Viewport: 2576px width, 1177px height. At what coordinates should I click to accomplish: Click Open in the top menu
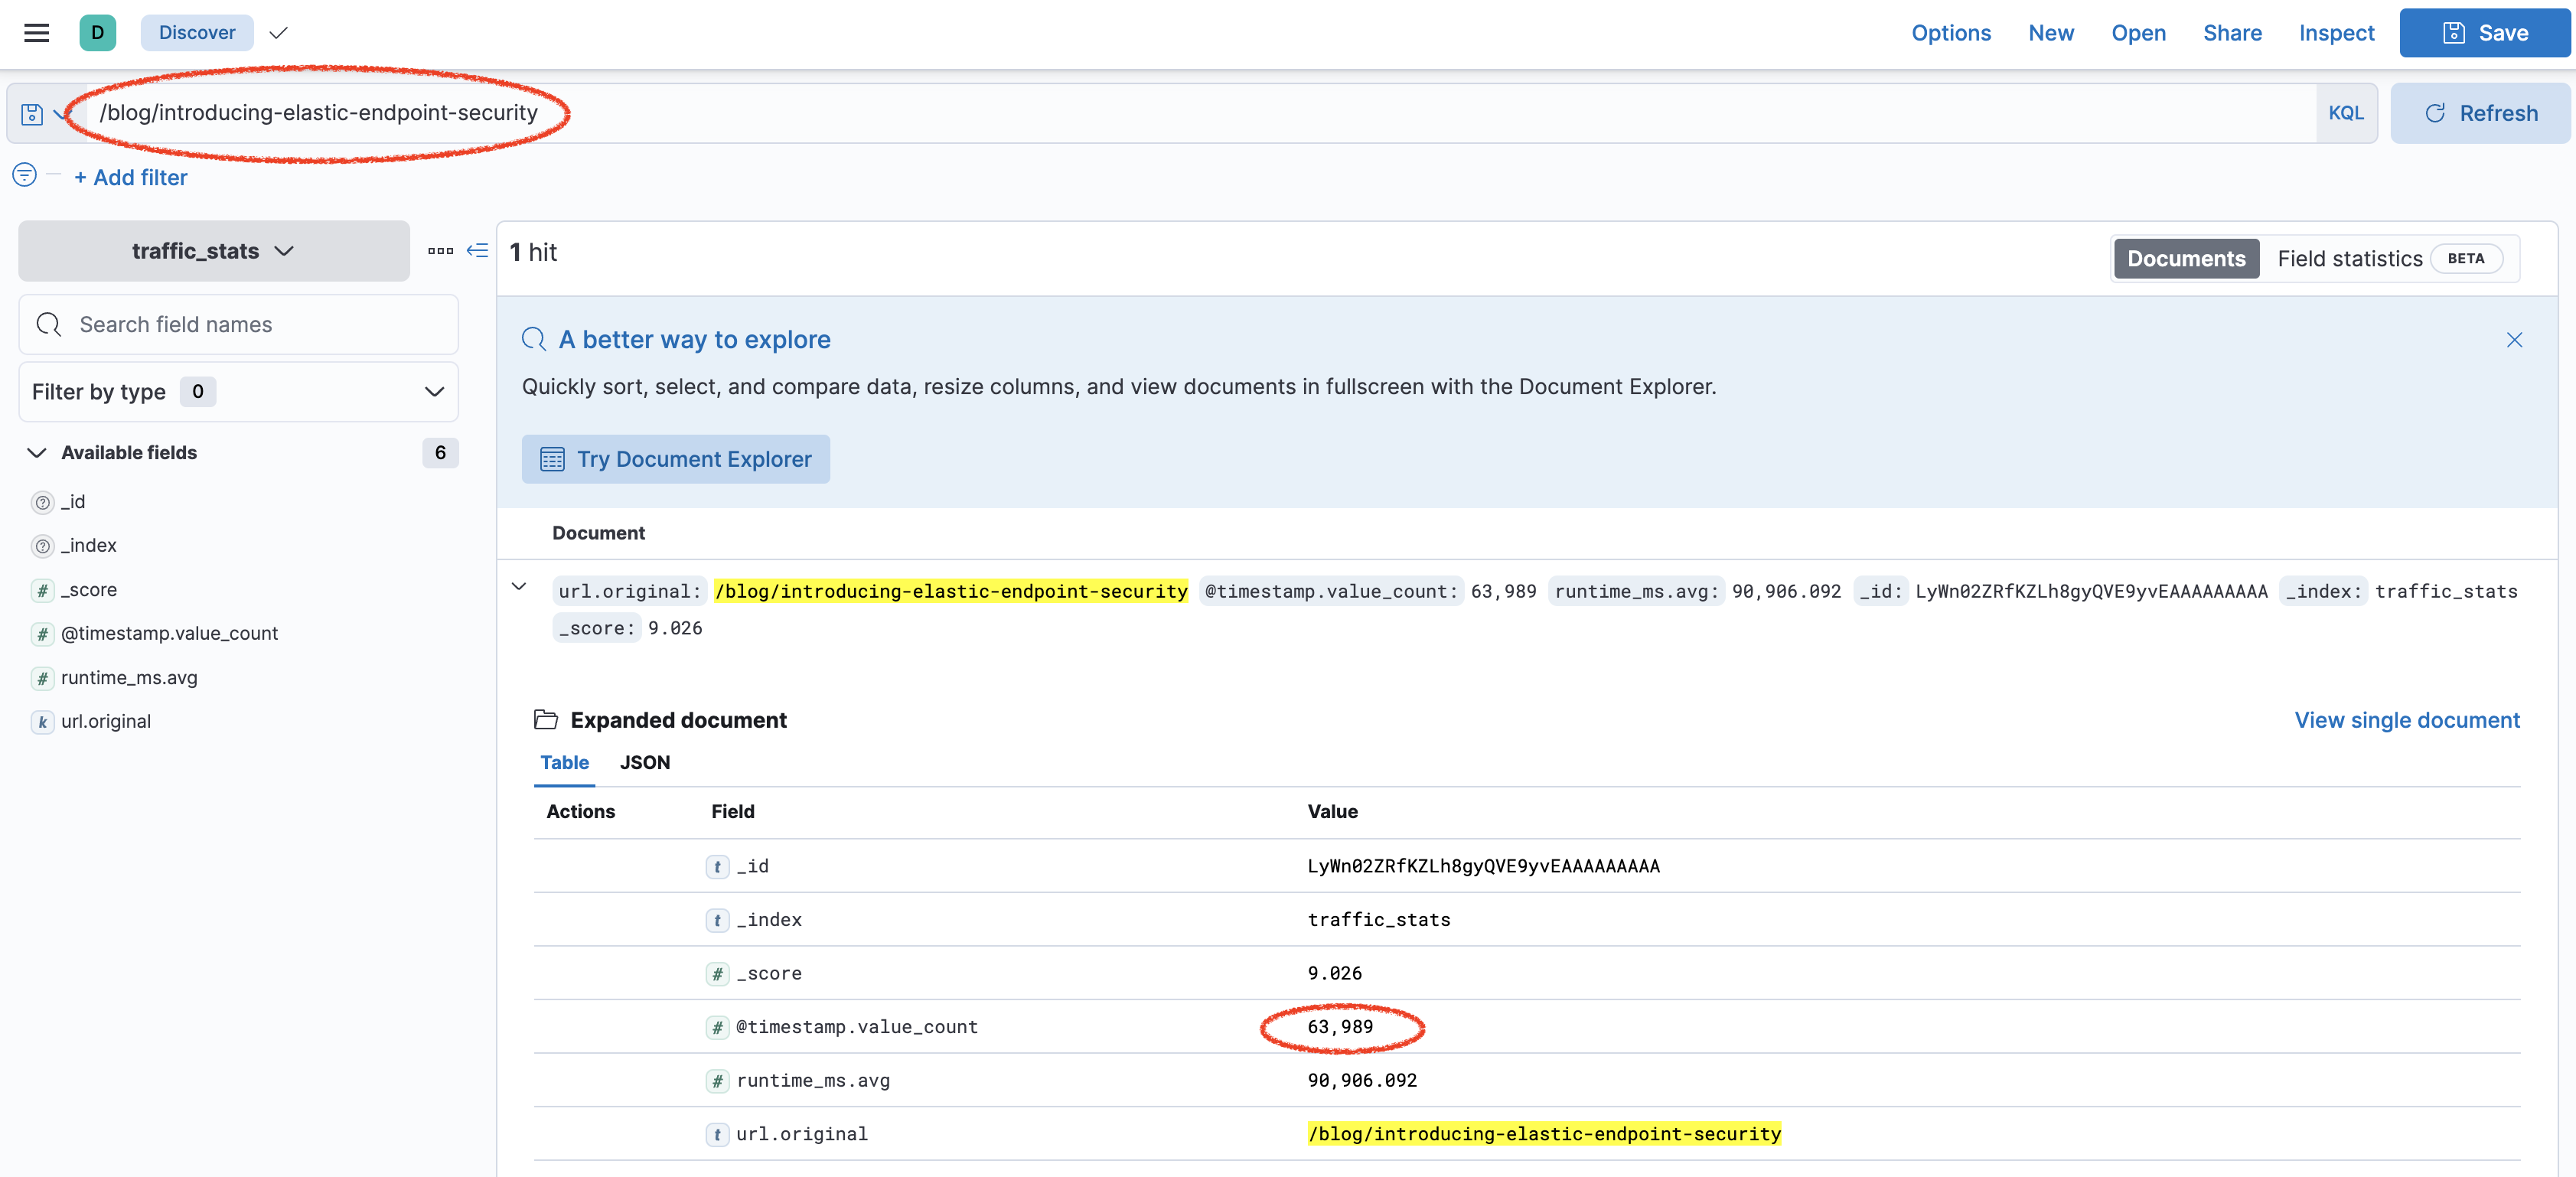pos(2138,33)
